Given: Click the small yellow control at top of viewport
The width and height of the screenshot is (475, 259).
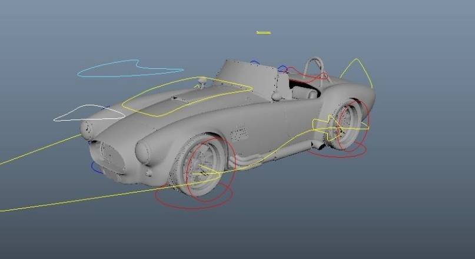Looking at the screenshot, I should (x=264, y=32).
